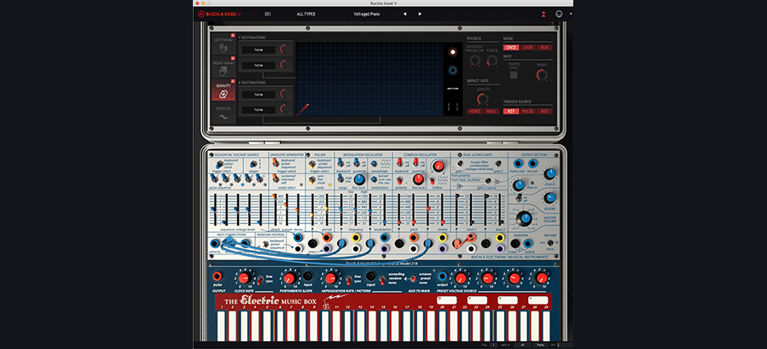Click the large red timbre knob
The height and width of the screenshot is (349, 767).
(439, 166)
